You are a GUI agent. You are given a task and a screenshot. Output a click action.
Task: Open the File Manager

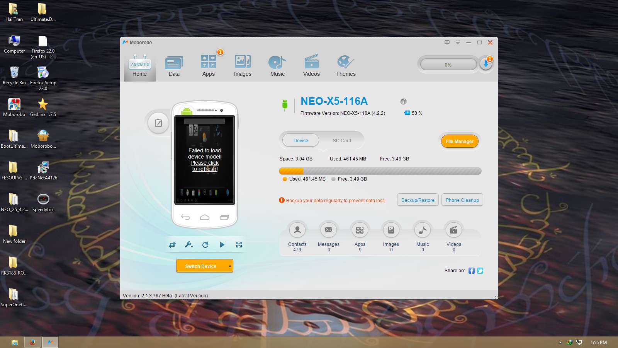(460, 141)
